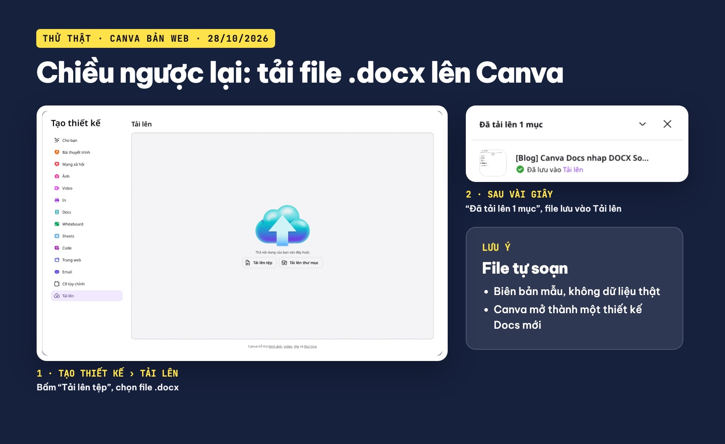Image resolution: width=725 pixels, height=444 pixels.
Task: Click the Cho bạn sparkle icon
Action: click(x=57, y=140)
